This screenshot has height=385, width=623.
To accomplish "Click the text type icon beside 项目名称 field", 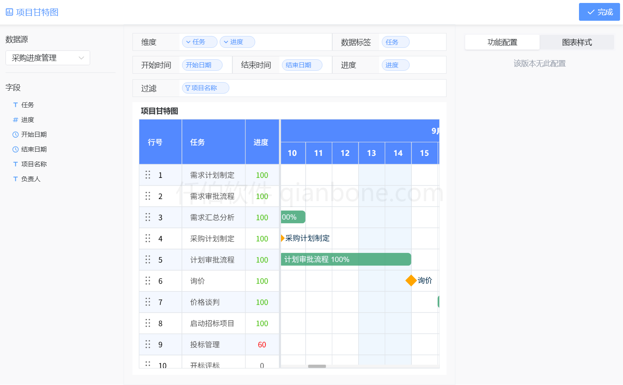I will 15,164.
